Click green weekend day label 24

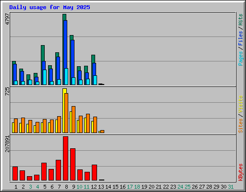[x=180, y=187]
